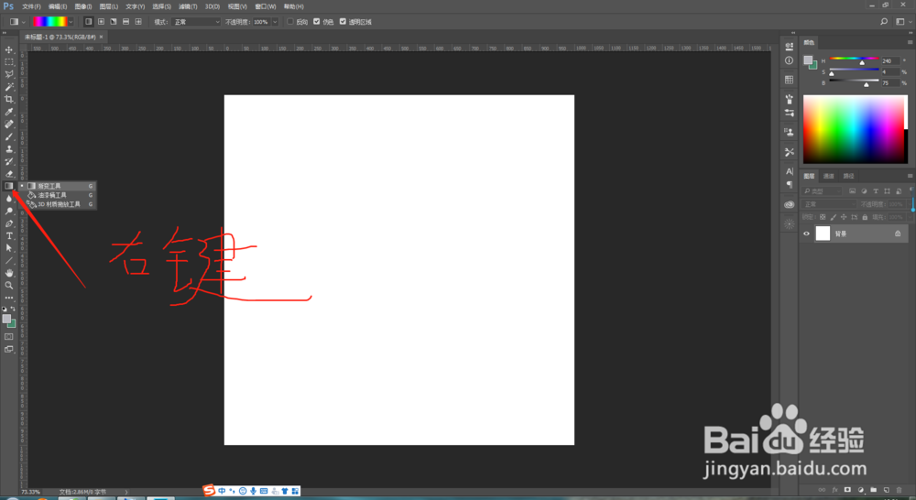Select the Eyedropper tool
Screen dimensions: 916x500
point(9,112)
